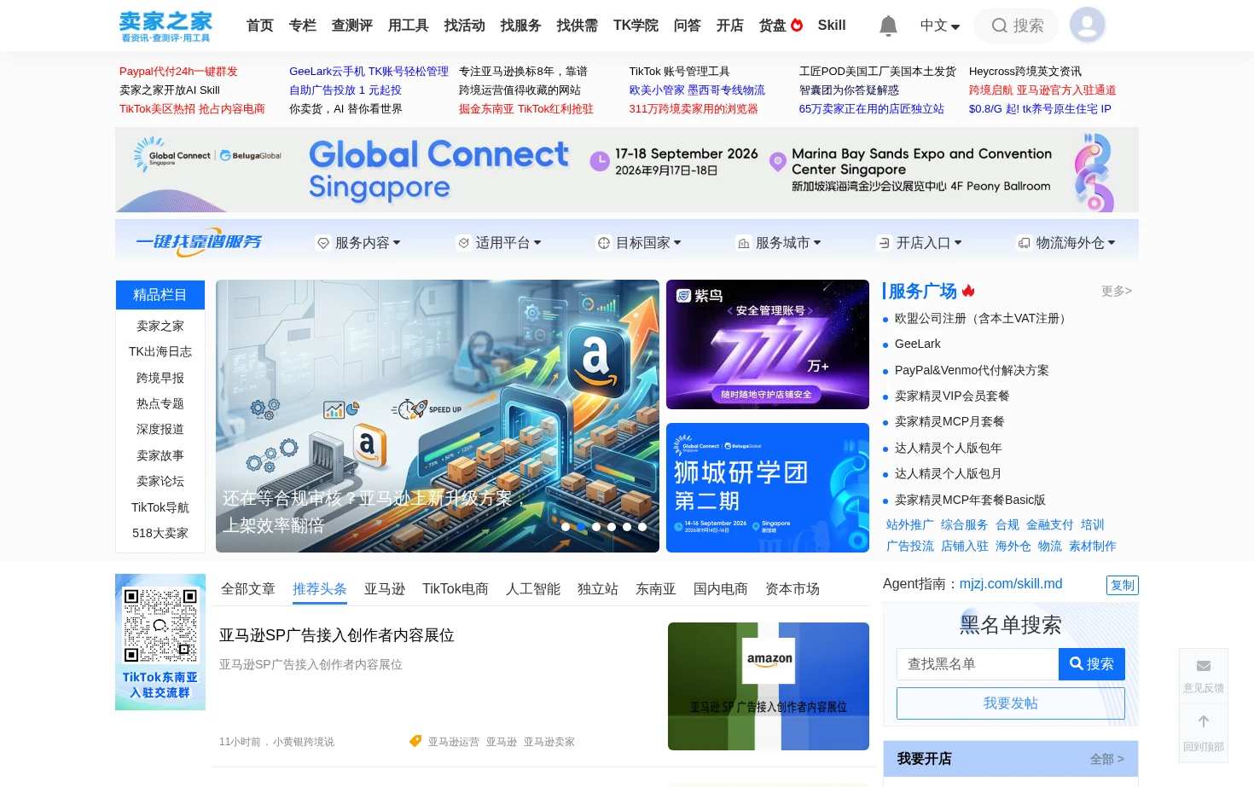Click the up-arrow 回到顶部 icon
Image resolution: width=1254 pixels, height=787 pixels.
point(1204,721)
